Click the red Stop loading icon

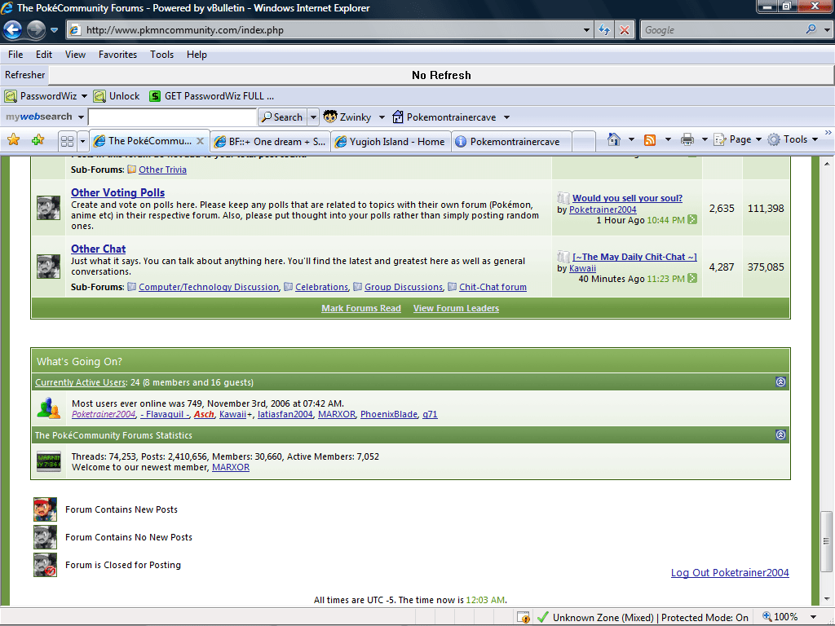click(625, 30)
